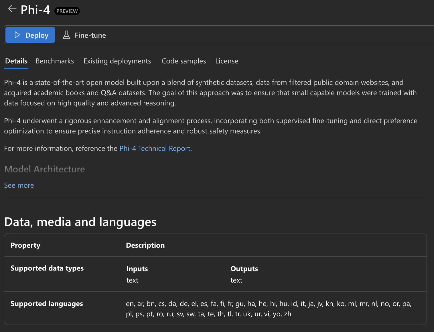Open the License tab
This screenshot has height=332, width=434.
point(227,61)
